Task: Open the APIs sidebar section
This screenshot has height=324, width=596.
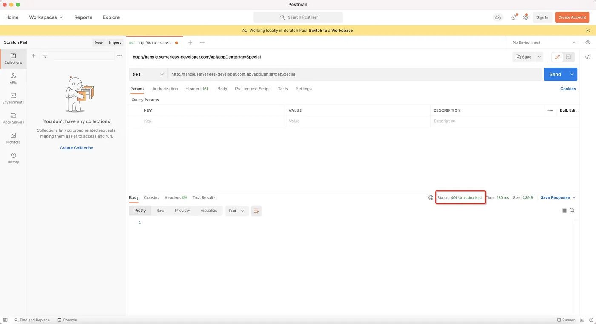Action: 13,79
